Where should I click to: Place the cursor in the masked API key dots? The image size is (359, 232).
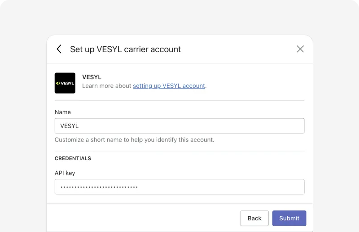pos(99,187)
